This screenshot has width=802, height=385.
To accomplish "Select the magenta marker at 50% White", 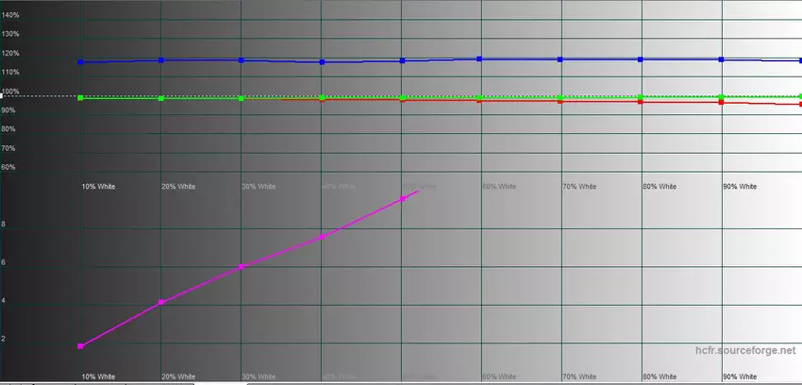I will pyautogui.click(x=404, y=198).
